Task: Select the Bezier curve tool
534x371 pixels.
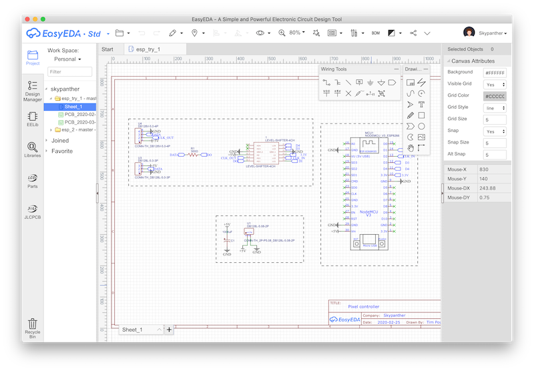Action: pos(411,93)
